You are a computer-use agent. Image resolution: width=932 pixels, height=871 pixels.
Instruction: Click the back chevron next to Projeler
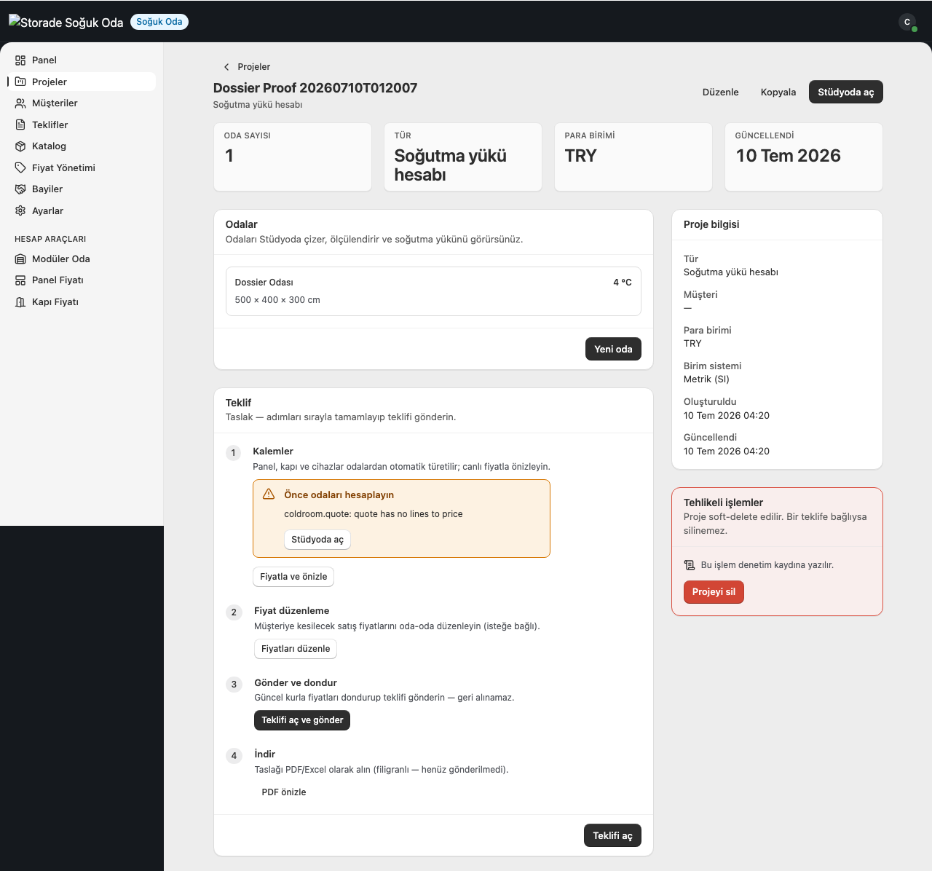[x=226, y=67]
